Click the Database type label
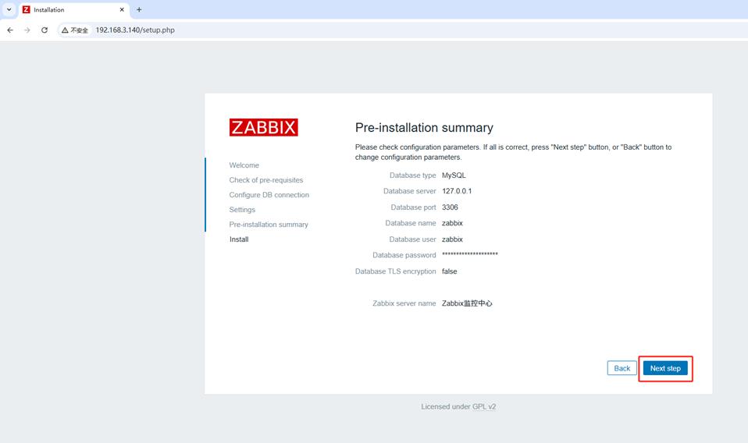The width and height of the screenshot is (748, 443). point(412,175)
